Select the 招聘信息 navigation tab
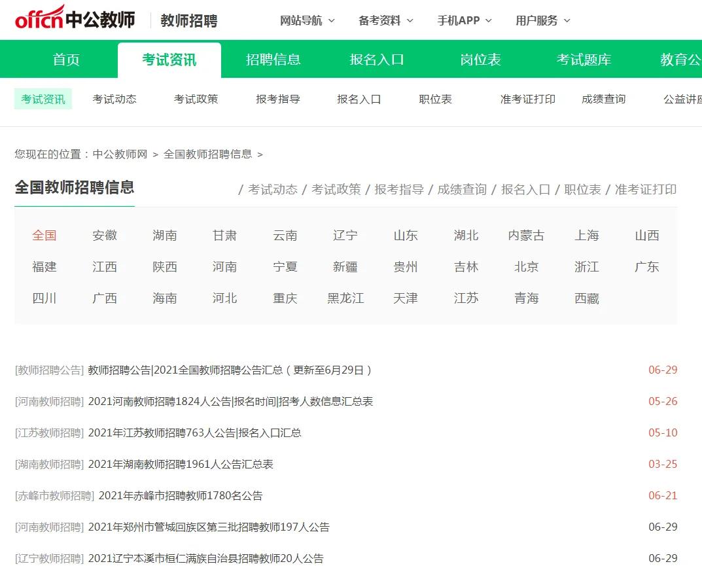The height and width of the screenshot is (581, 702). pyautogui.click(x=273, y=60)
